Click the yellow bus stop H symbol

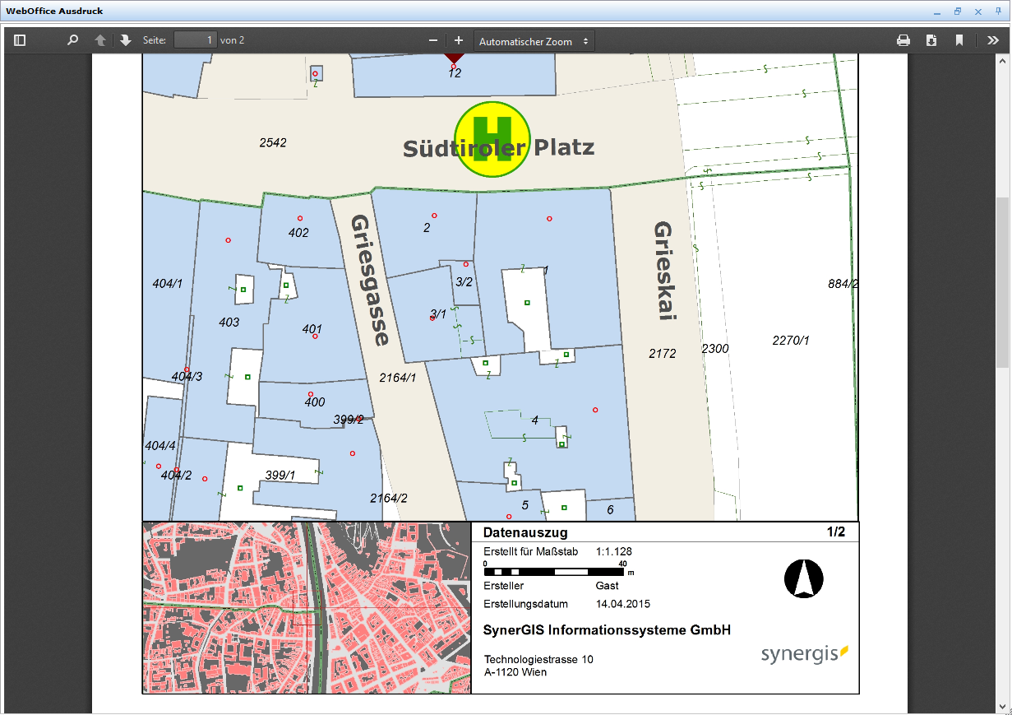pos(494,140)
